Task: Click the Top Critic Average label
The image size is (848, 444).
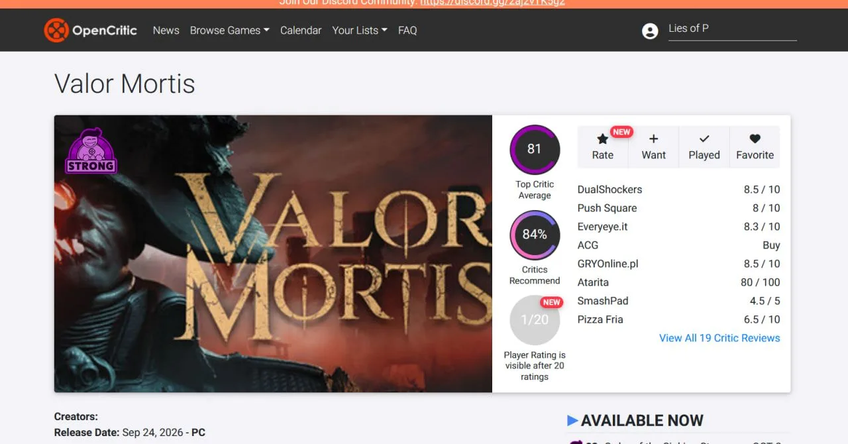Action: [x=535, y=190]
